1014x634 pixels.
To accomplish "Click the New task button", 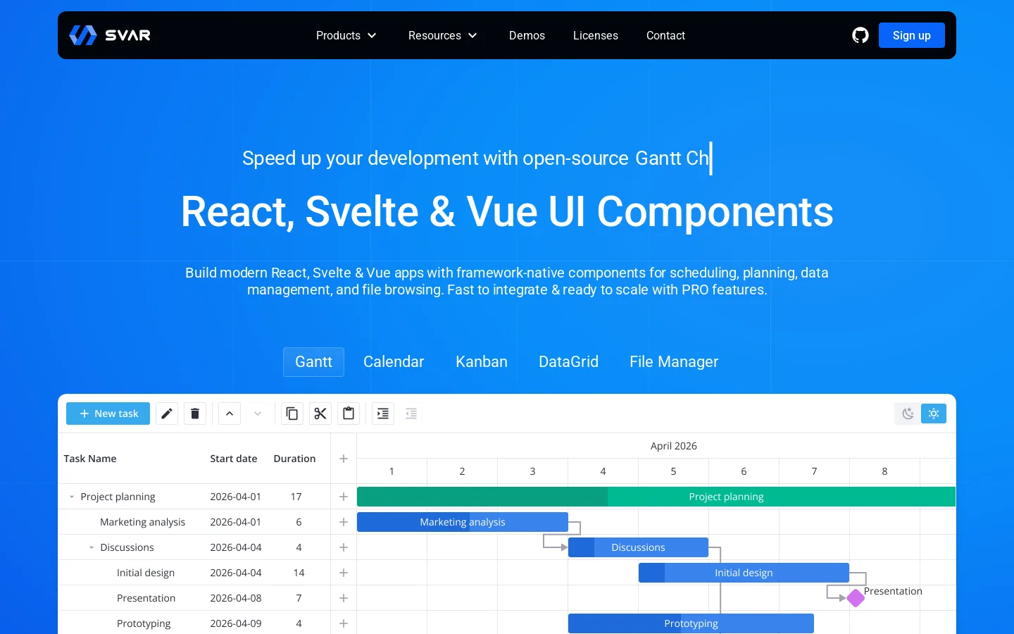I will pyautogui.click(x=108, y=414).
